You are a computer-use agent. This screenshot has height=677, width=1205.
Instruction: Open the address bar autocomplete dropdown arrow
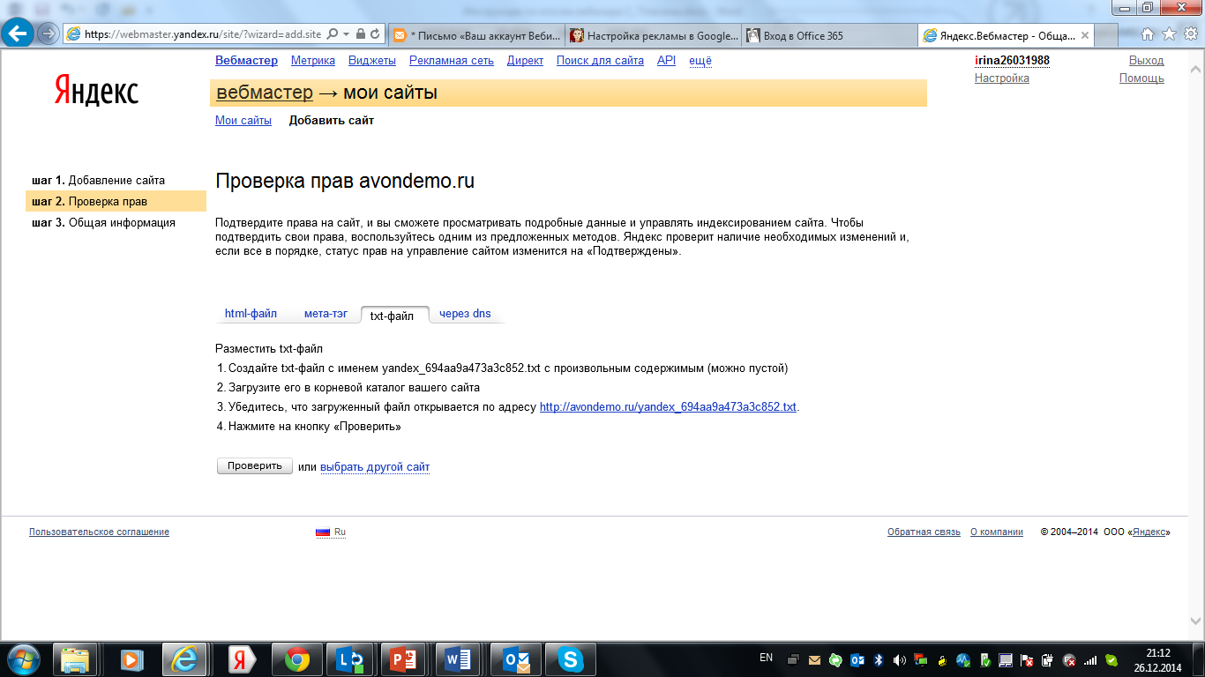pos(347,34)
